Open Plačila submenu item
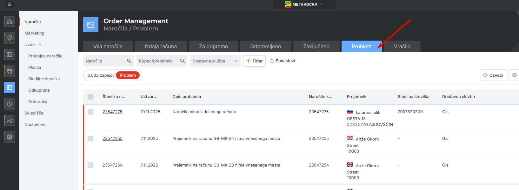Image resolution: width=519 pixels, height=190 pixels. click(35, 68)
